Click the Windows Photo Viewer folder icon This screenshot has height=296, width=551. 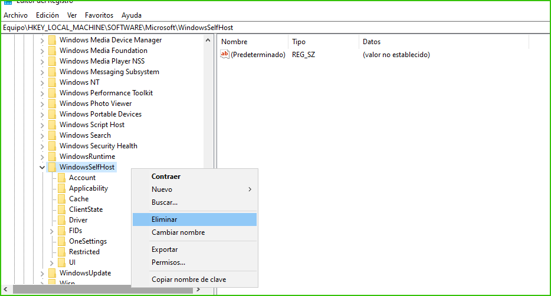52,104
